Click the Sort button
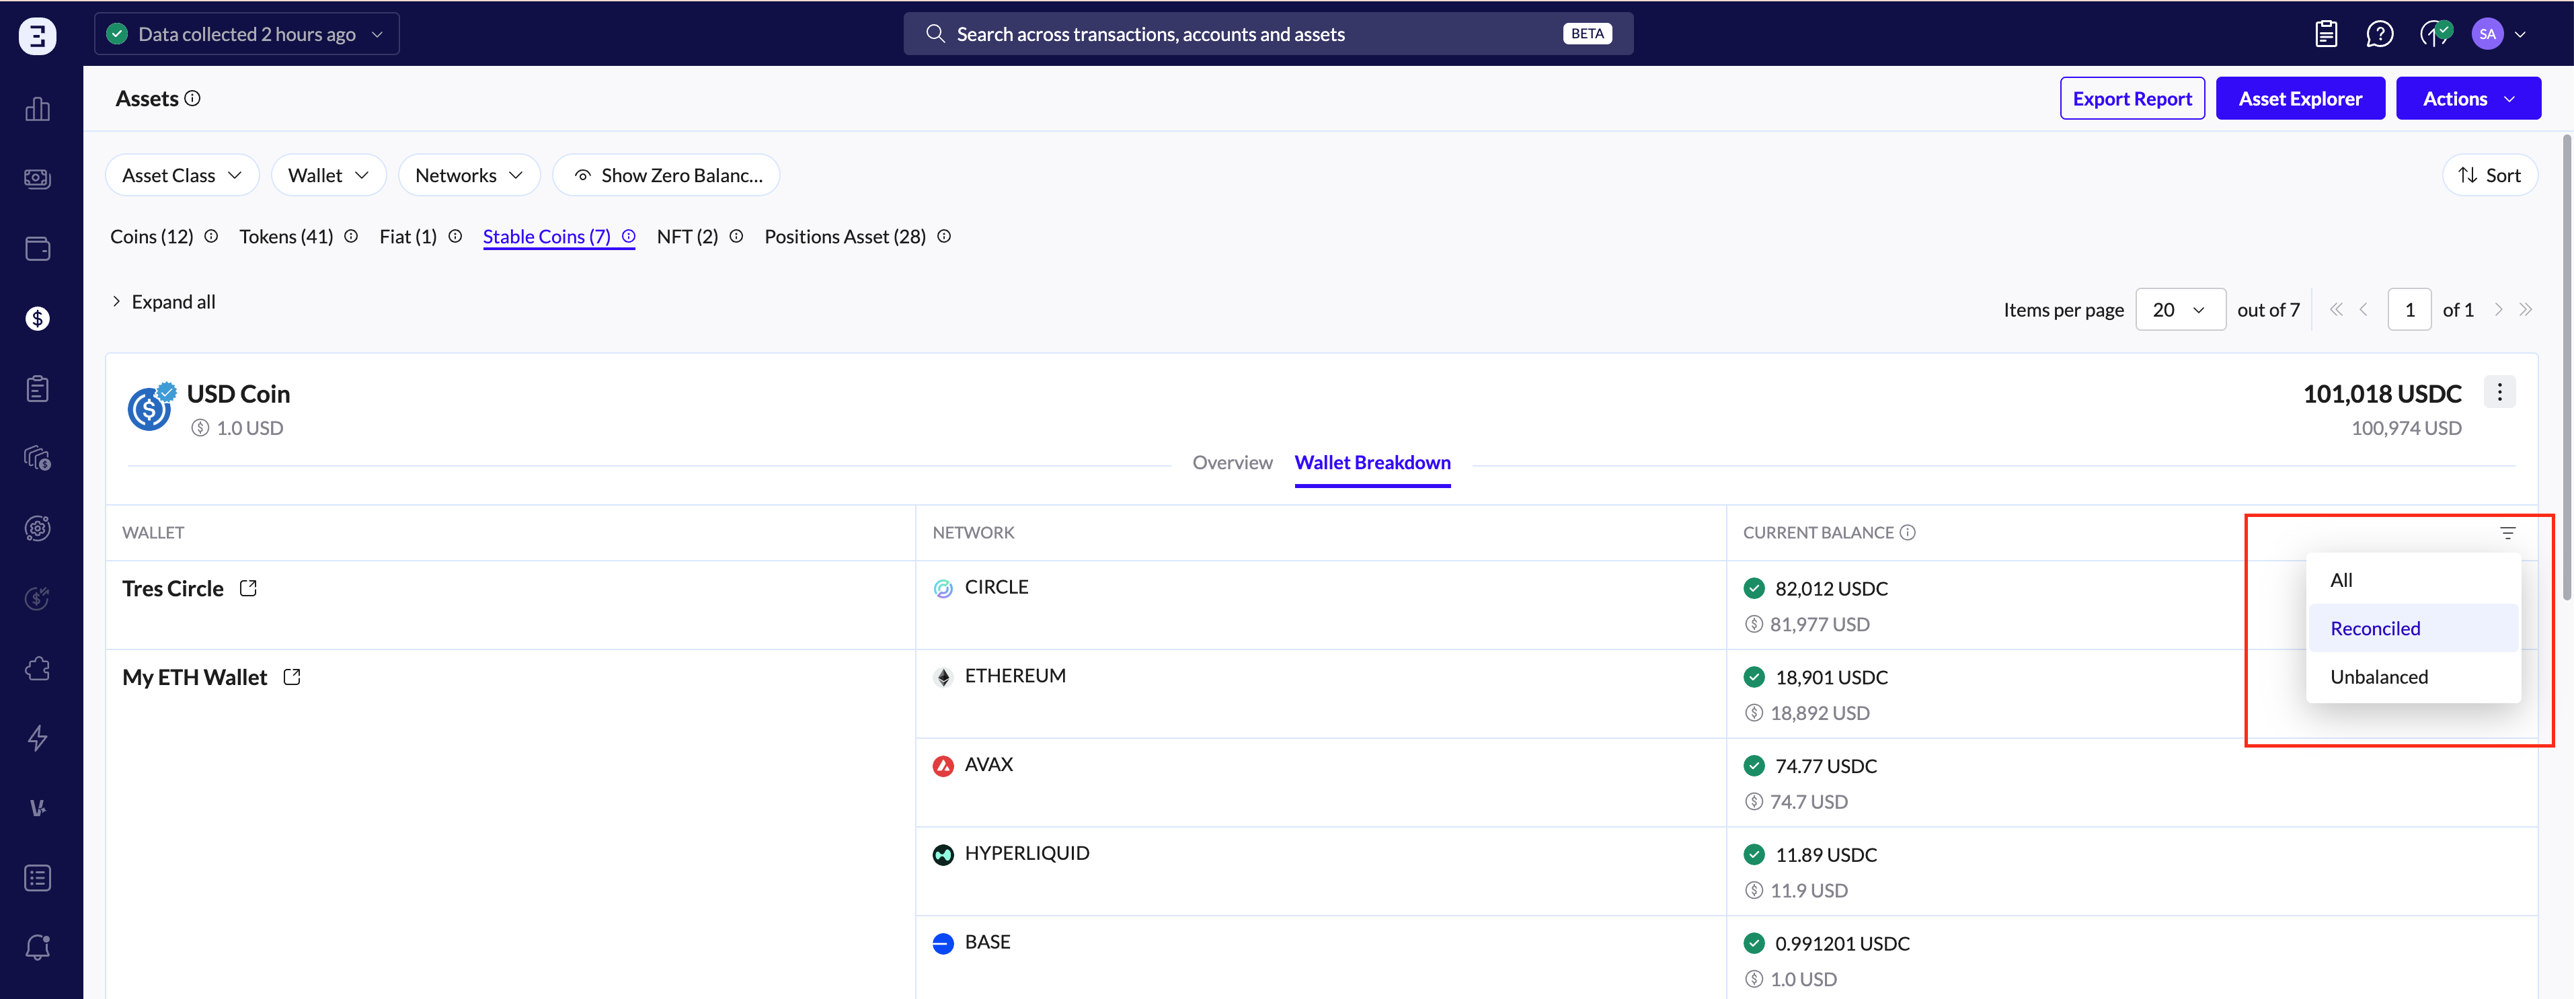2574x999 pixels. [x=2490, y=175]
